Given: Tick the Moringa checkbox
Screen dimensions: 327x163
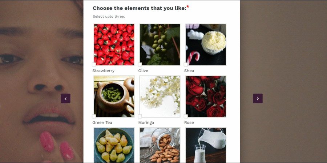Looking at the screenshot, I should point(140,116).
